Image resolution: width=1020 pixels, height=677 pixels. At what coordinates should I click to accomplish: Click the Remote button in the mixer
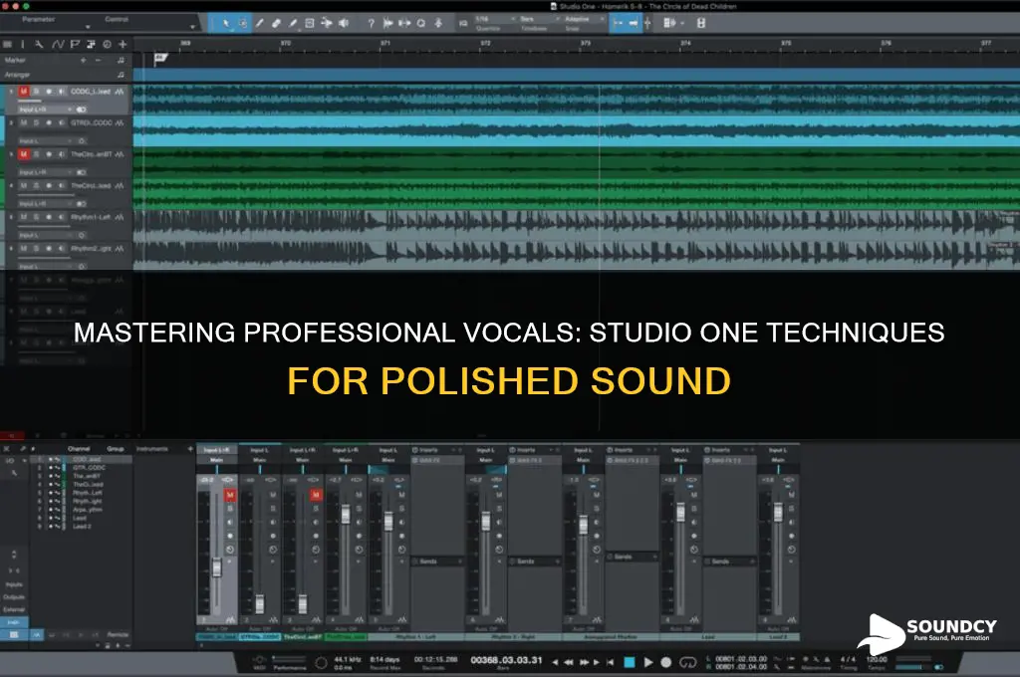(118, 634)
